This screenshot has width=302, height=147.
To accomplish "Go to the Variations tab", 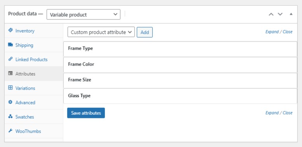I will pyautogui.click(x=34, y=88).
